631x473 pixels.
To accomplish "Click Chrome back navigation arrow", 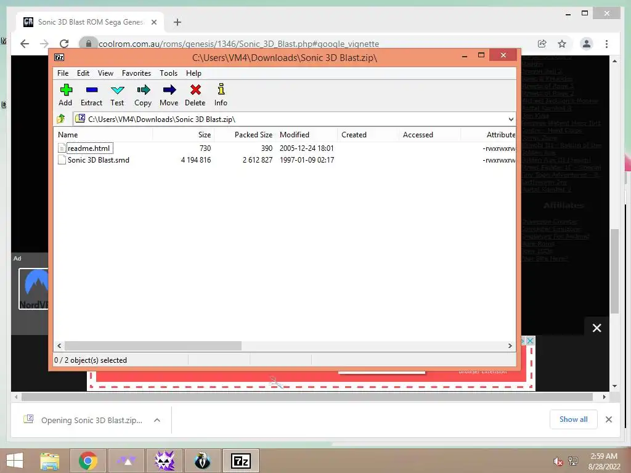I will tap(25, 44).
